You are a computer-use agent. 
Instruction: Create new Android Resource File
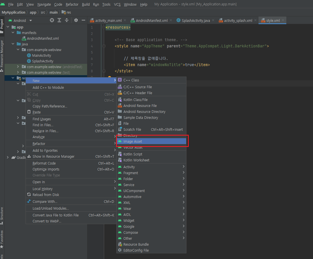coord(151,106)
